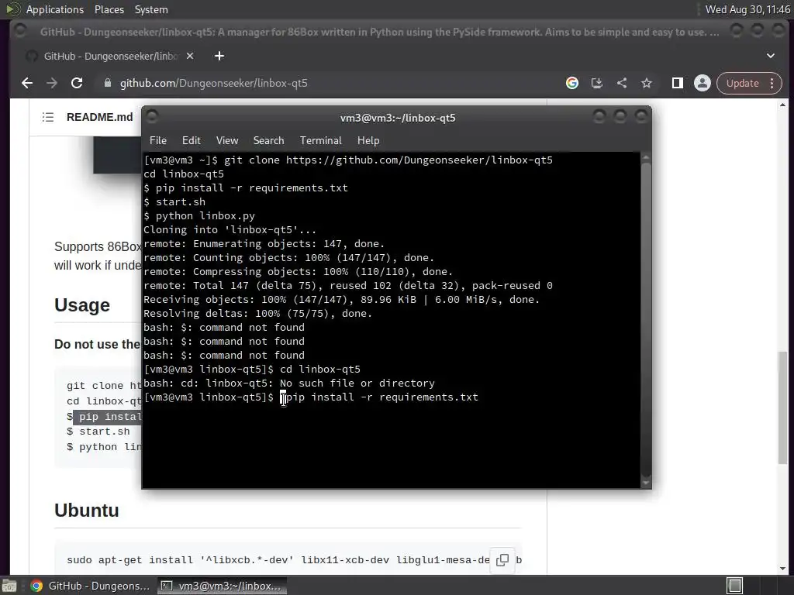Viewport: 794px width, 595px height.
Task: Open the terminal View menu
Action: (227, 141)
